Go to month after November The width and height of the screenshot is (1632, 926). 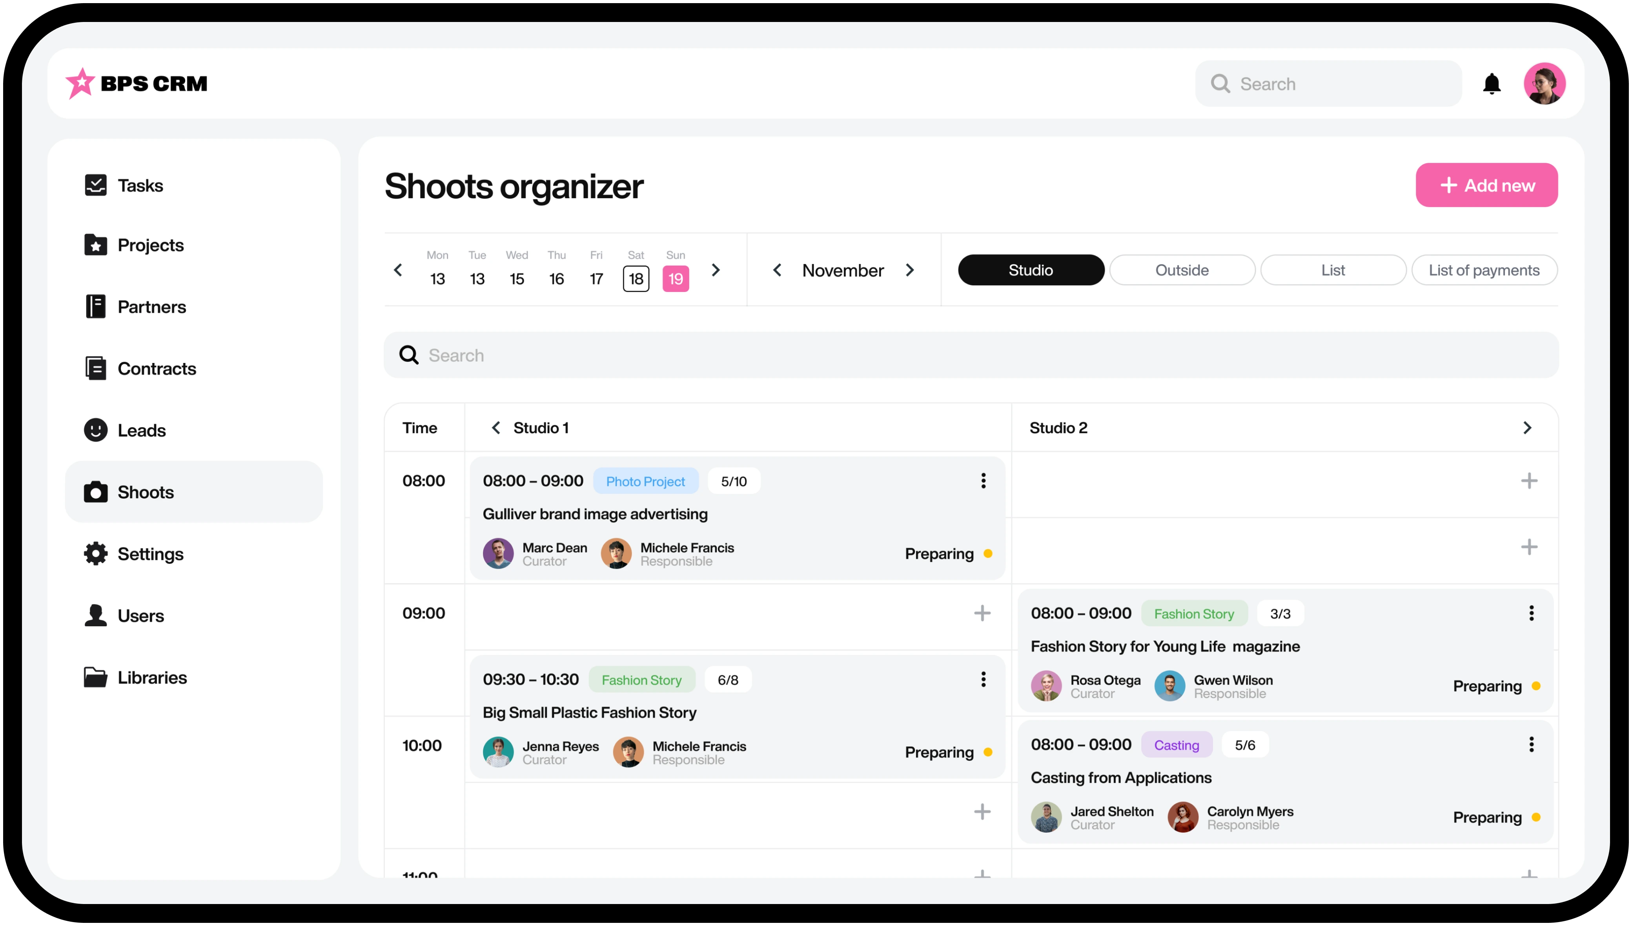[x=909, y=270]
